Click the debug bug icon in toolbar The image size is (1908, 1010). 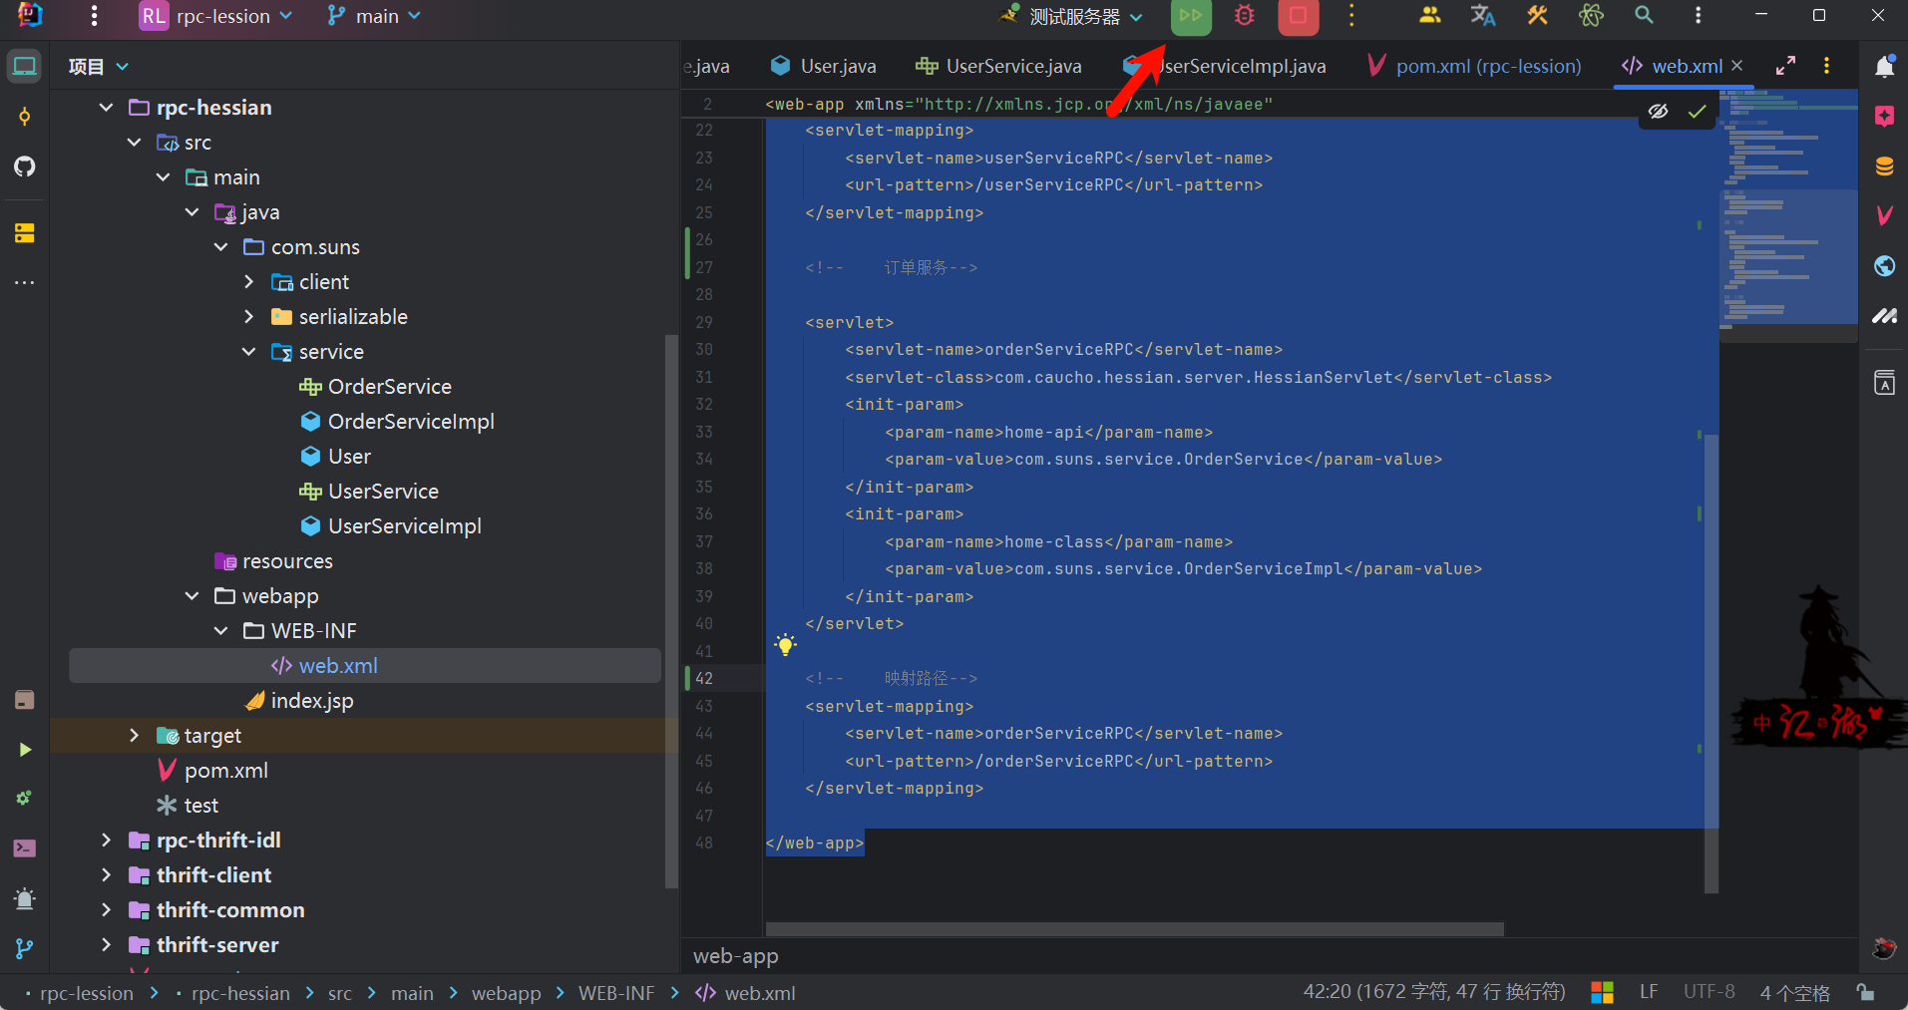(1244, 16)
